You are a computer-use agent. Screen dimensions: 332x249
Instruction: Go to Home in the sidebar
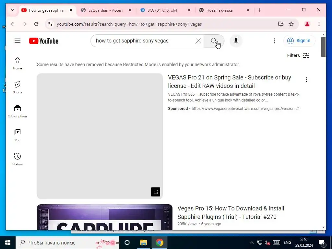pyautogui.click(x=18, y=64)
